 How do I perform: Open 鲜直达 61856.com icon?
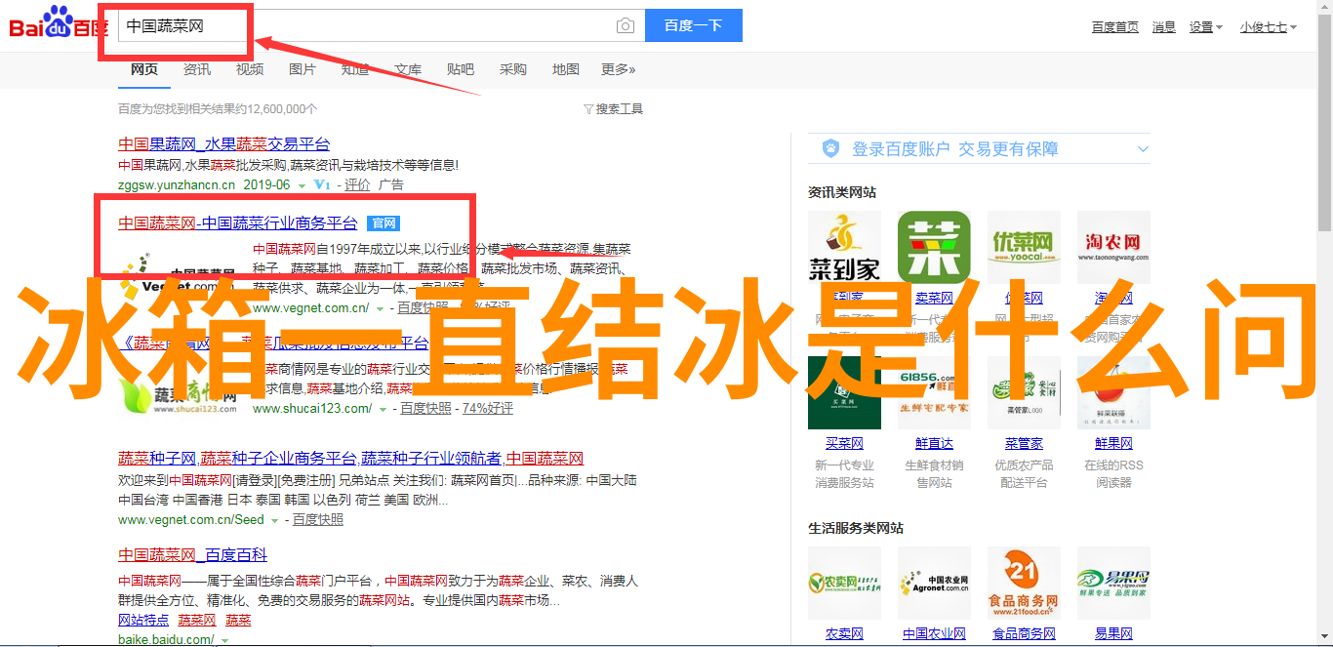click(934, 392)
